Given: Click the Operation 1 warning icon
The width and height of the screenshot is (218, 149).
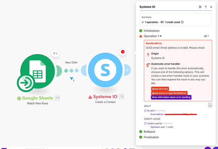Looking at the screenshot, I should point(141,36).
